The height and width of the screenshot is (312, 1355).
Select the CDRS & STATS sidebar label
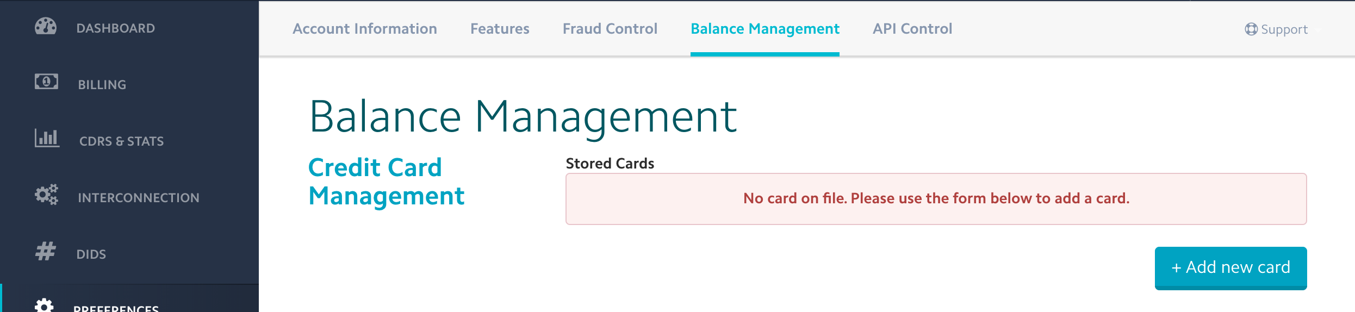[122, 141]
